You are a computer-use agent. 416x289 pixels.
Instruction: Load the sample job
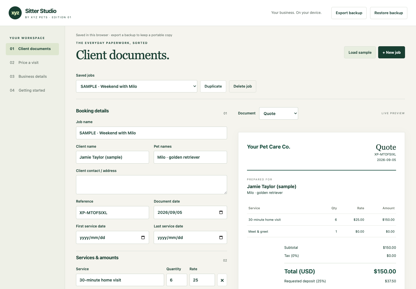[x=360, y=52]
